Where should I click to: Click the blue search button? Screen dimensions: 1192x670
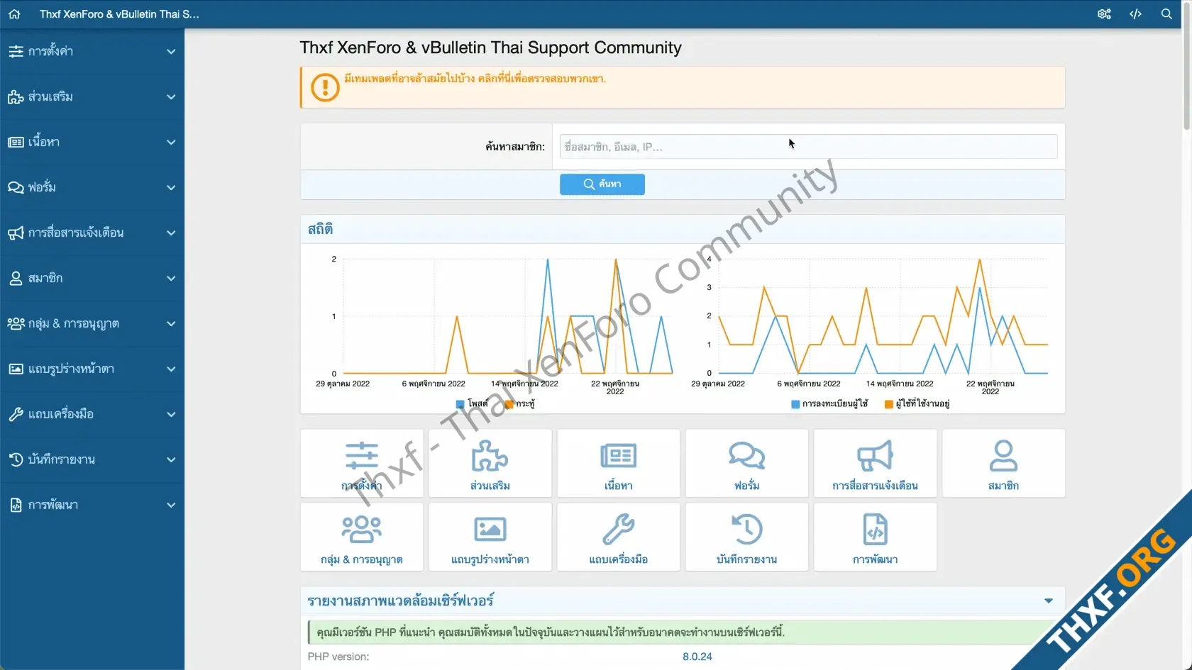coord(602,184)
